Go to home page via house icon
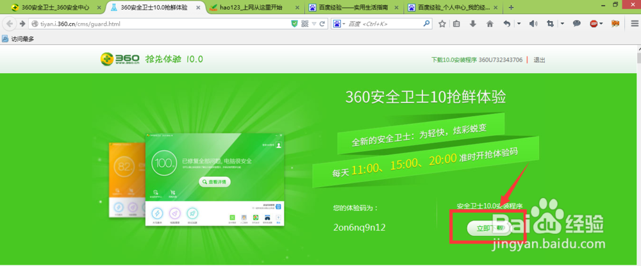 [490, 24]
